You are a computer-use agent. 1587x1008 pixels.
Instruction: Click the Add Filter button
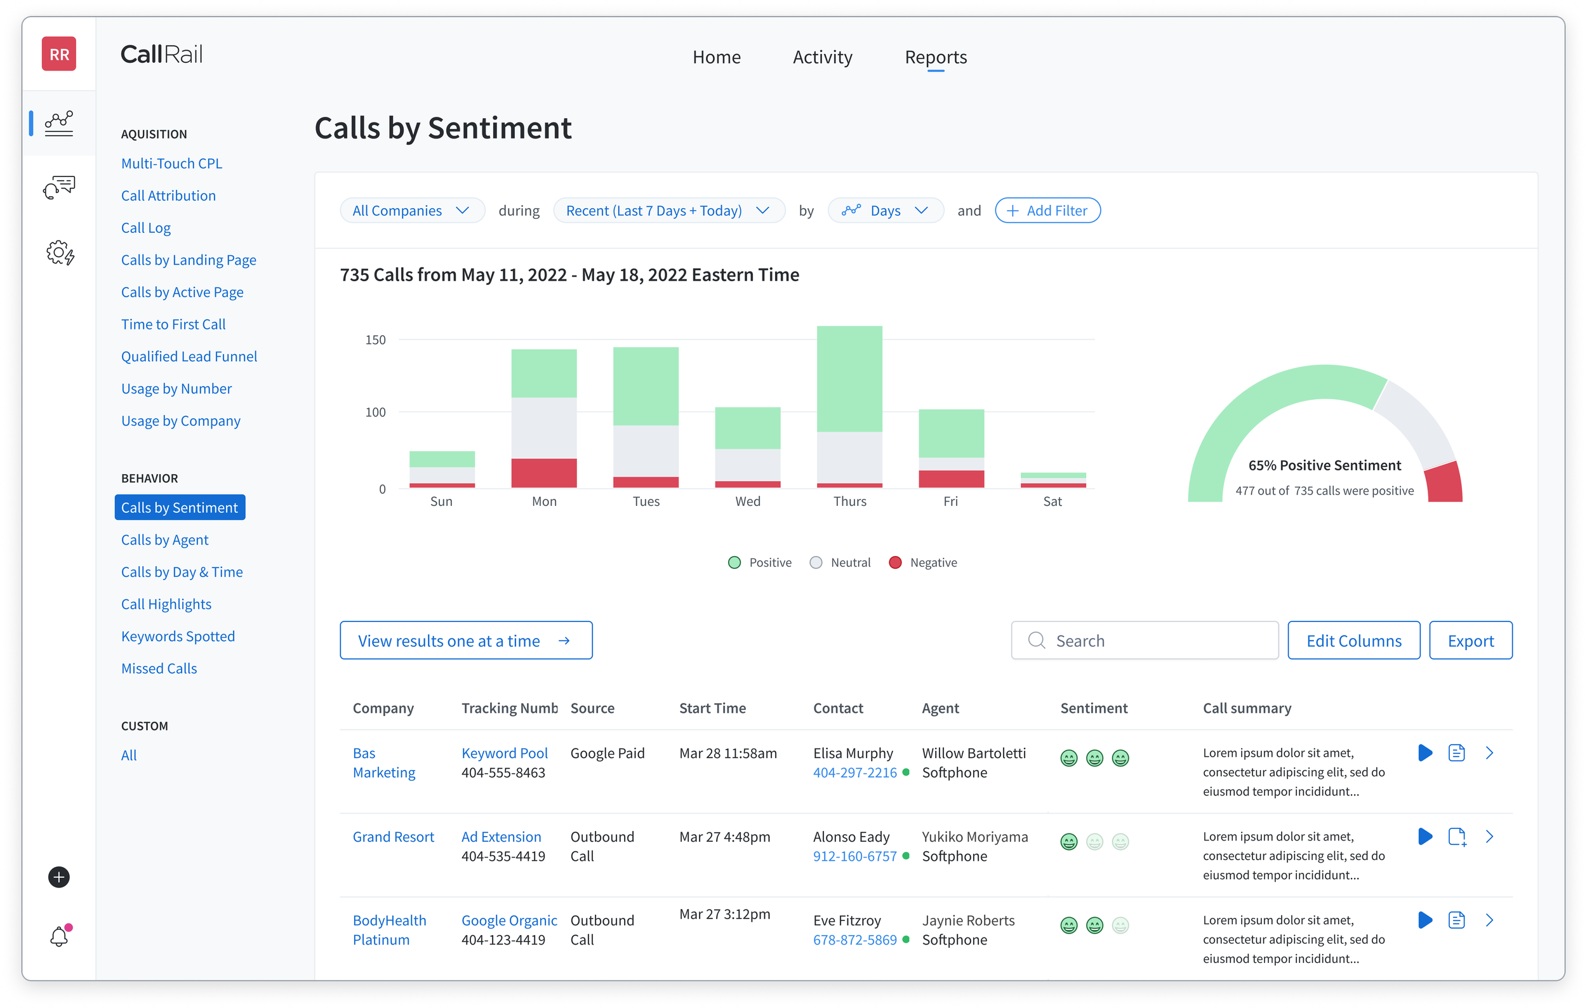point(1047,211)
